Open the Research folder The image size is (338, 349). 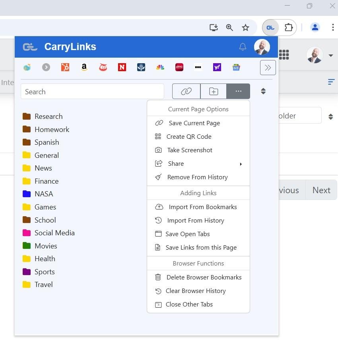(x=43, y=116)
